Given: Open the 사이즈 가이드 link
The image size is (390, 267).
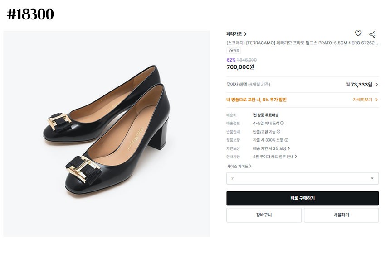Looking at the screenshot, I should [239, 166].
